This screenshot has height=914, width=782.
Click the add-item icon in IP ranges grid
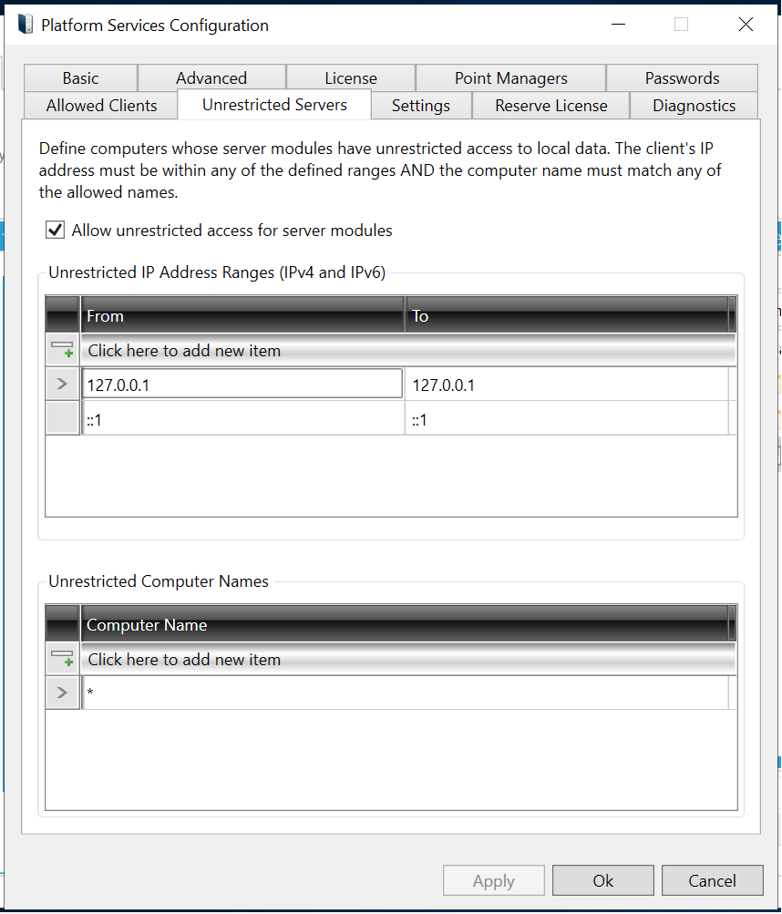click(63, 350)
